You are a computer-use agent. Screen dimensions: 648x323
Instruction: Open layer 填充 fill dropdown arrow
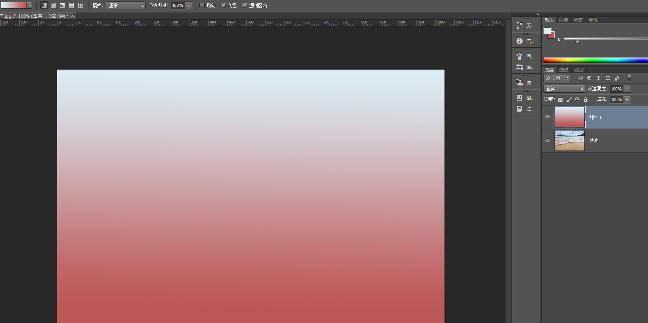(x=627, y=99)
